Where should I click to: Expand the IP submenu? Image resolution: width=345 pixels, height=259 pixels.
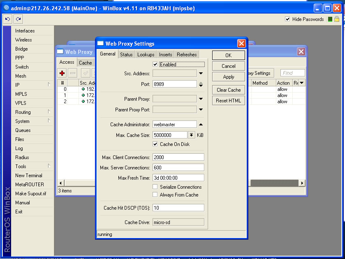point(49,85)
